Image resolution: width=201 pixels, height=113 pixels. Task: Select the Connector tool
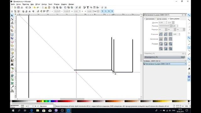[12, 91]
